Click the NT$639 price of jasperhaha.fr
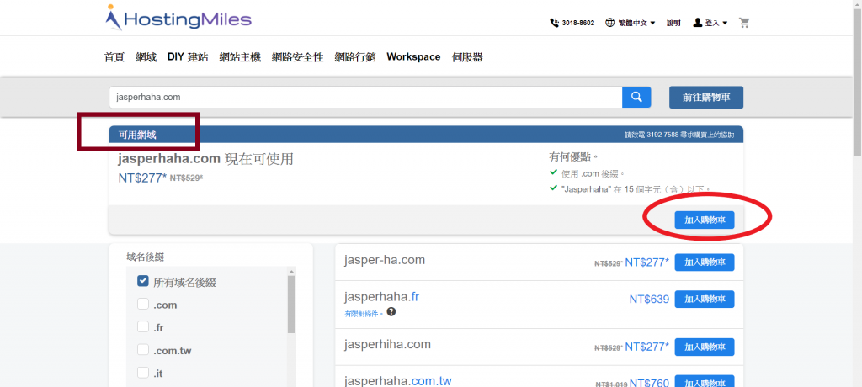Image resolution: width=862 pixels, height=387 pixels. click(x=649, y=300)
